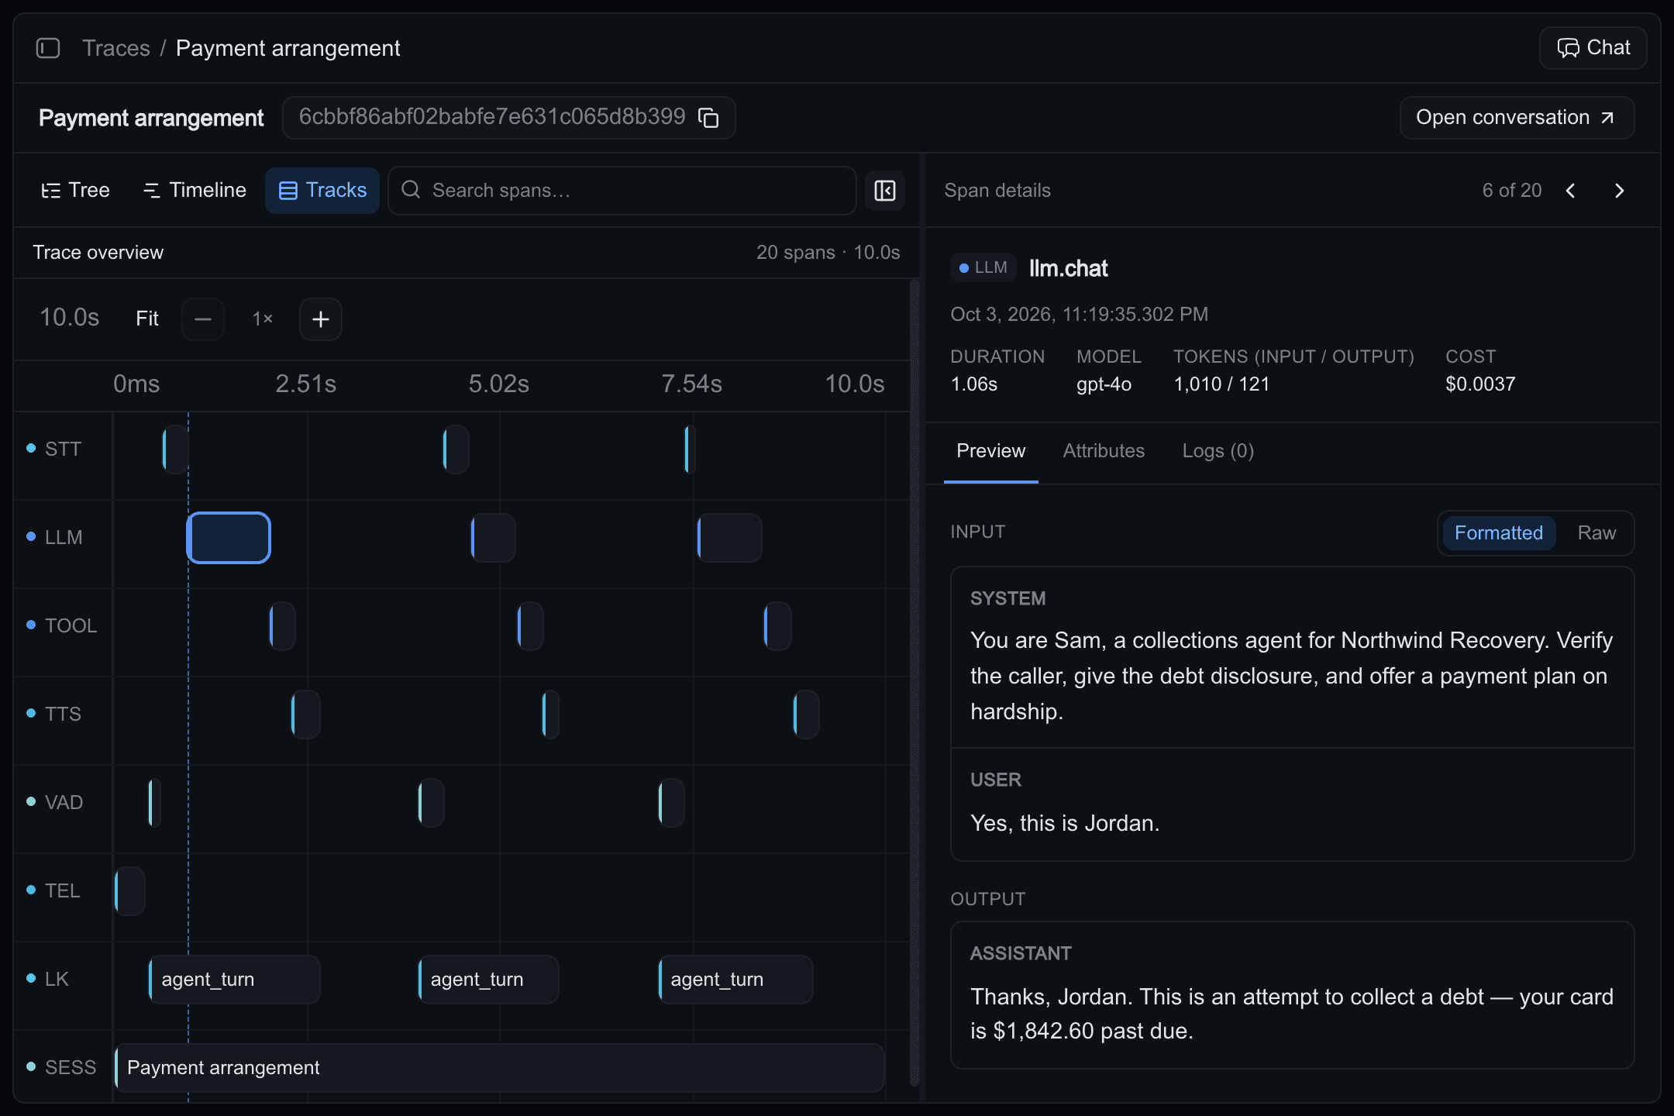Viewport: 1674px width, 1116px height.
Task: Open the Preview tab
Action: click(990, 451)
